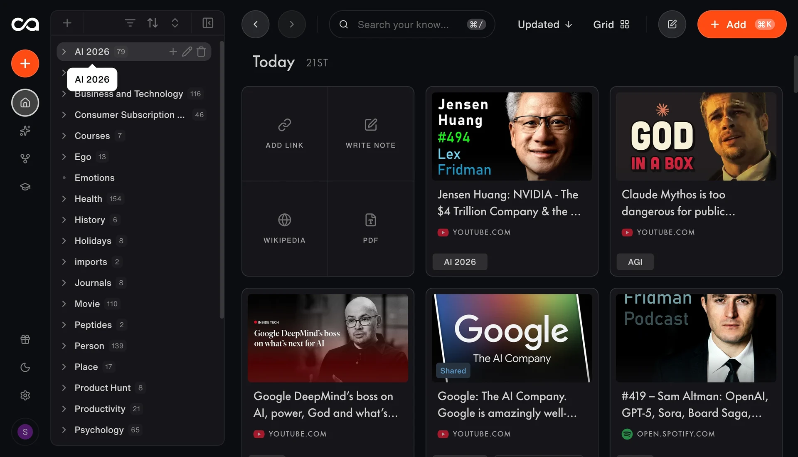Click the Add Link tile
Image resolution: width=798 pixels, height=457 pixels.
point(285,134)
